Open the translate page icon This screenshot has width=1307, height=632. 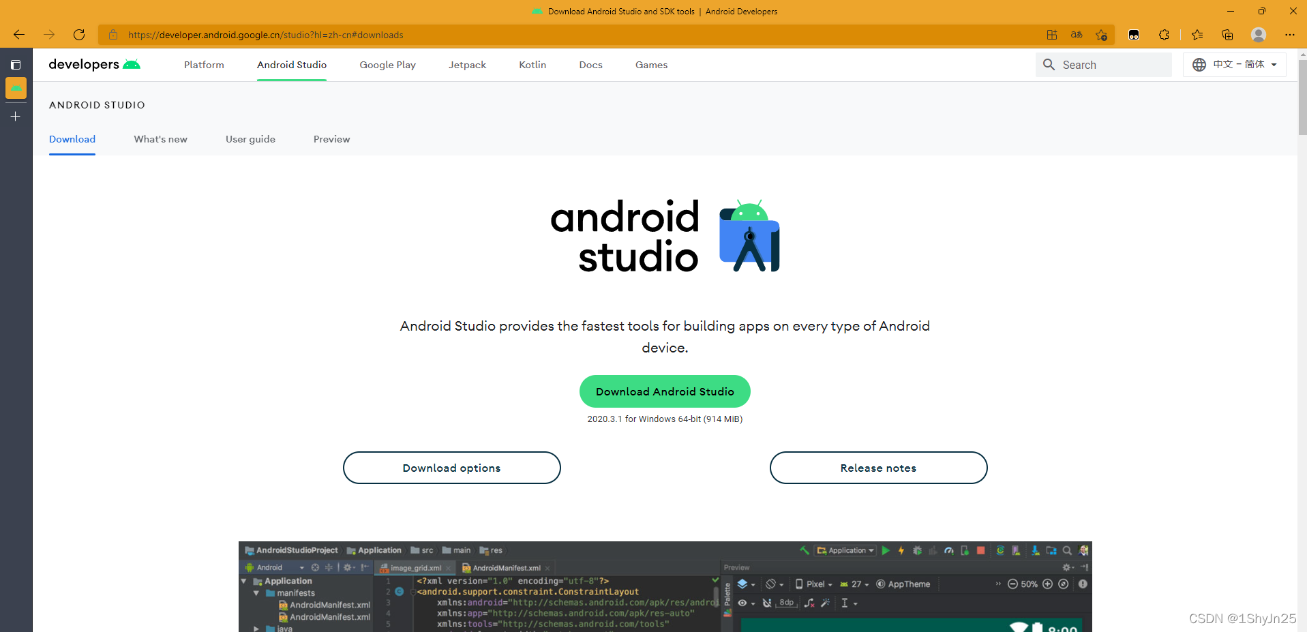coord(1077,35)
